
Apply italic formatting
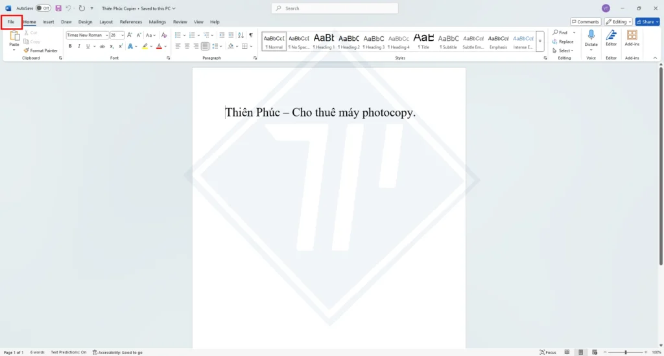pyautogui.click(x=79, y=47)
